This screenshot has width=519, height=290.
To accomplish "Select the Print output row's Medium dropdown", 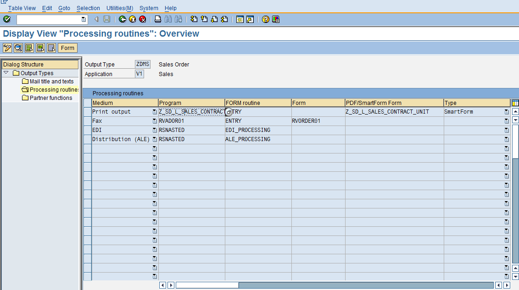I will (154, 111).
